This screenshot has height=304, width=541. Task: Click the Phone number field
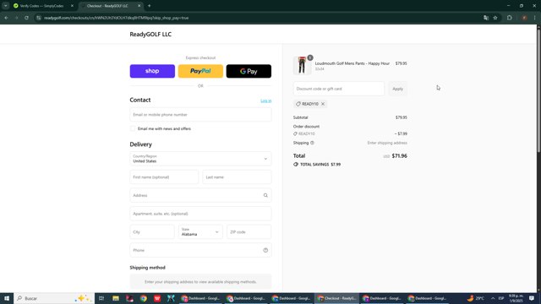point(200,250)
